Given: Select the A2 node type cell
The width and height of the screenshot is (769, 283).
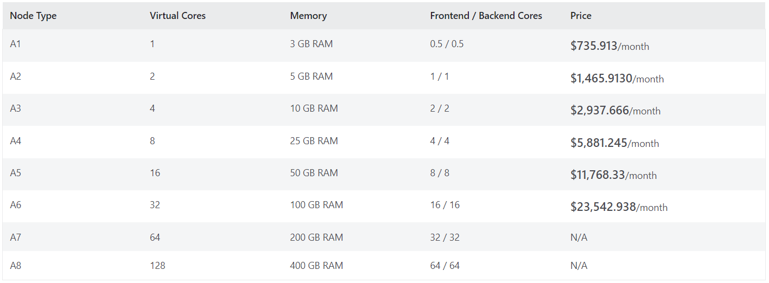Looking at the screenshot, I should pyautogui.click(x=15, y=76).
